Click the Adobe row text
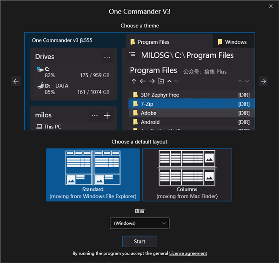 tap(149, 113)
